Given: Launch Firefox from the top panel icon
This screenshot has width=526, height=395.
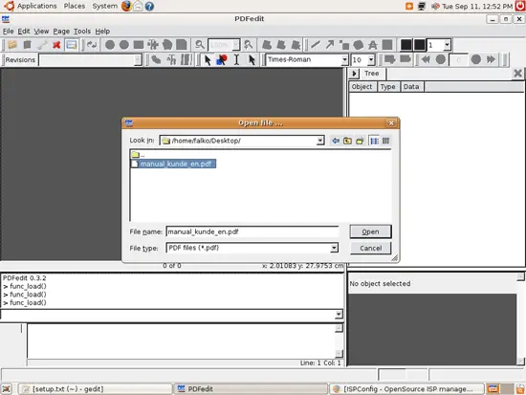Looking at the screenshot, I should pos(126,6).
